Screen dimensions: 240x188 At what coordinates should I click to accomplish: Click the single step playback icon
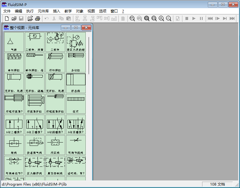[x=218, y=18]
